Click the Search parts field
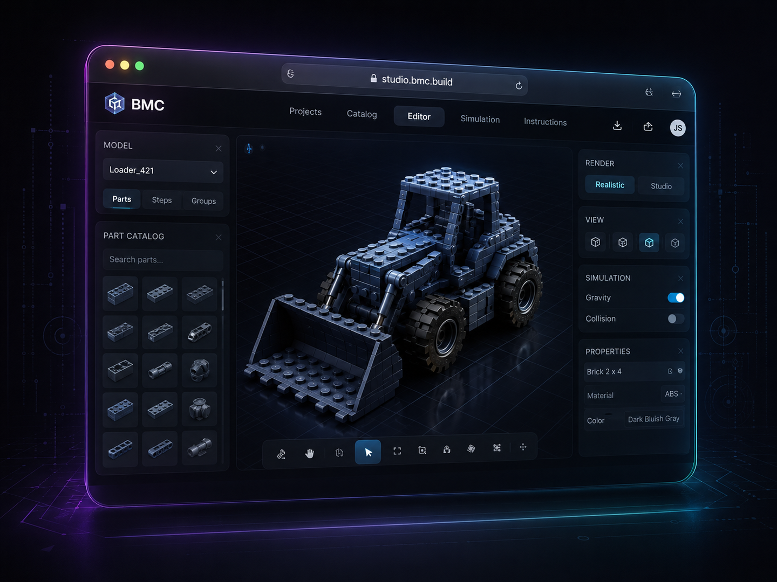 162,260
